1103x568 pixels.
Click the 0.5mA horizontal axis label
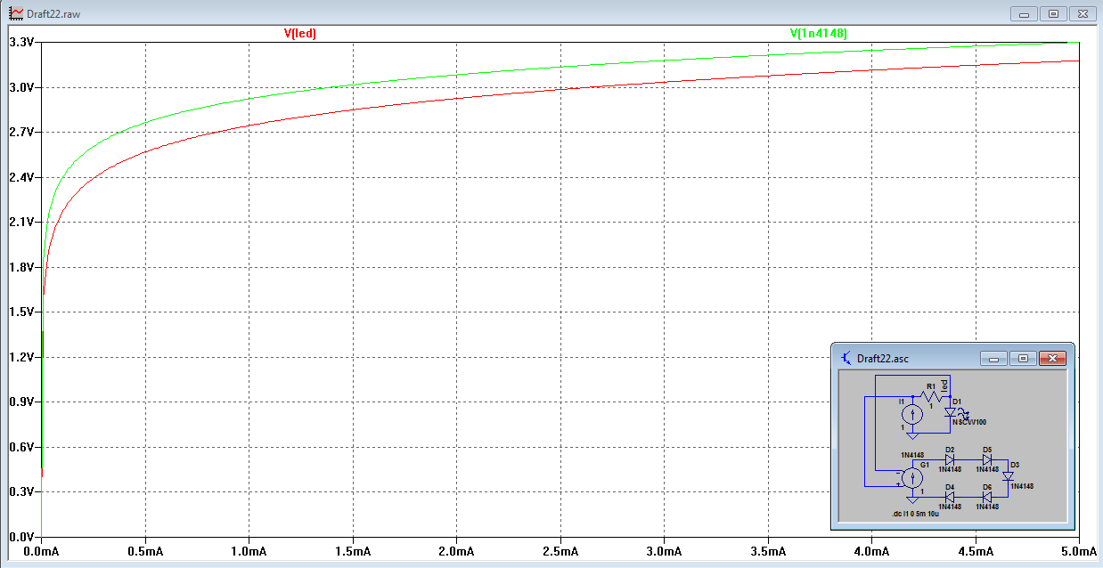click(145, 552)
